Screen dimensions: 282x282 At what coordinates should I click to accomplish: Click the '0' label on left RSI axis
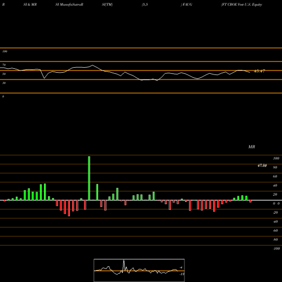[x=3, y=96]
